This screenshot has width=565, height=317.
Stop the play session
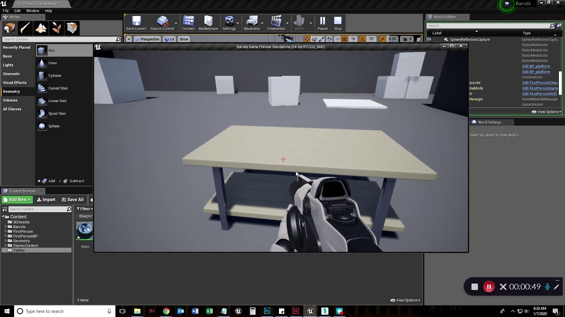[338, 23]
